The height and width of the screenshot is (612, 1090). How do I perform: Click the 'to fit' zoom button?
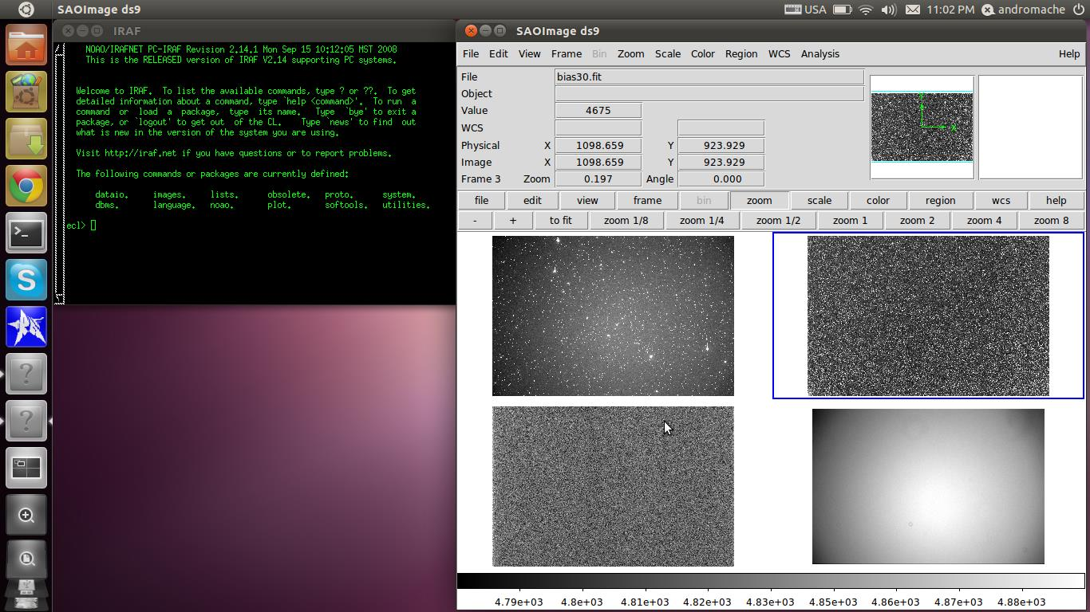560,220
